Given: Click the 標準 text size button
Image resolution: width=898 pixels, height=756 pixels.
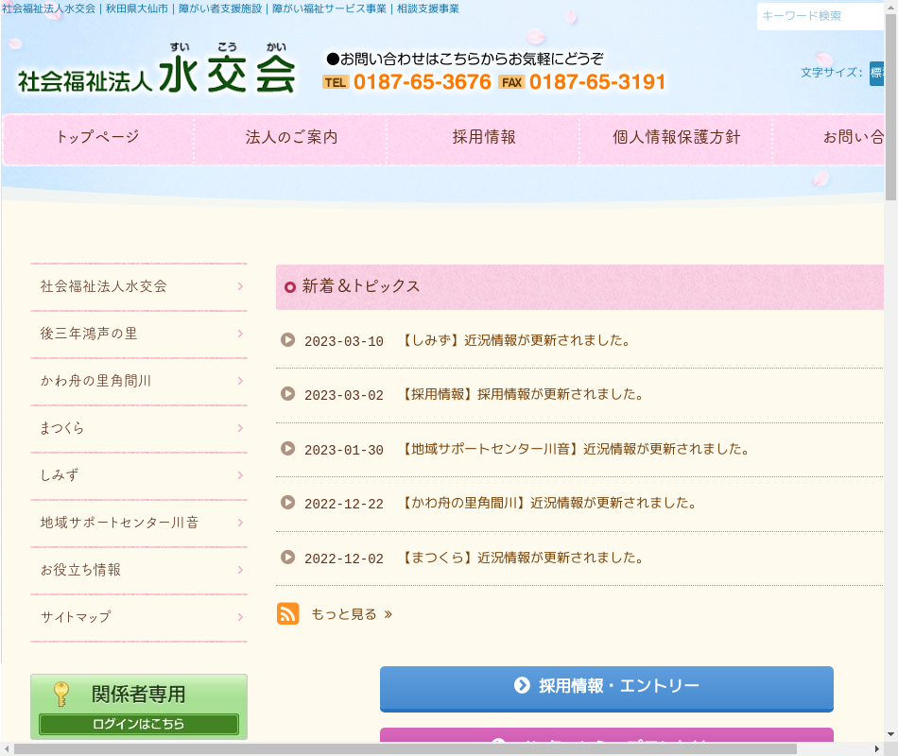Looking at the screenshot, I should 876,73.
